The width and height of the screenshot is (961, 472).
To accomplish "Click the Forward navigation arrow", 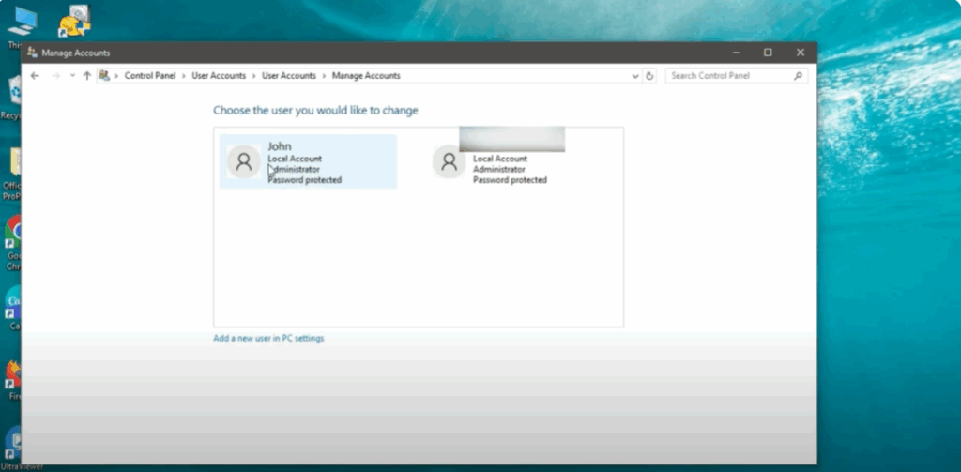I will [x=54, y=76].
